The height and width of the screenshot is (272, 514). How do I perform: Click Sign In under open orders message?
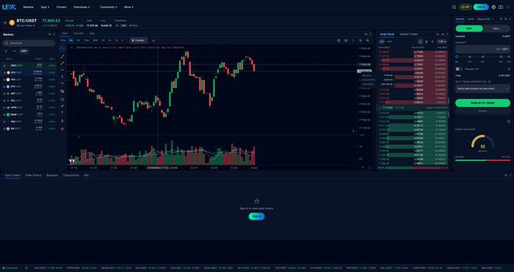tap(256, 216)
